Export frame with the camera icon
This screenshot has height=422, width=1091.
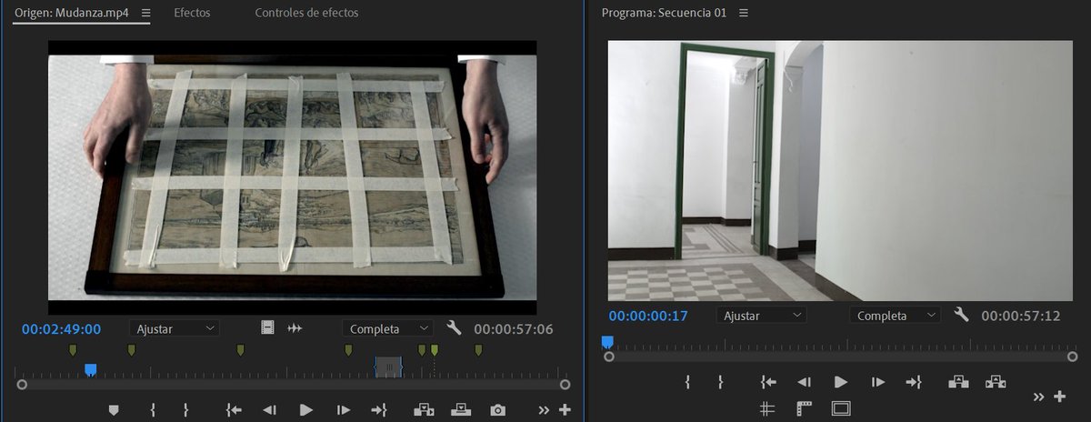[497, 410]
